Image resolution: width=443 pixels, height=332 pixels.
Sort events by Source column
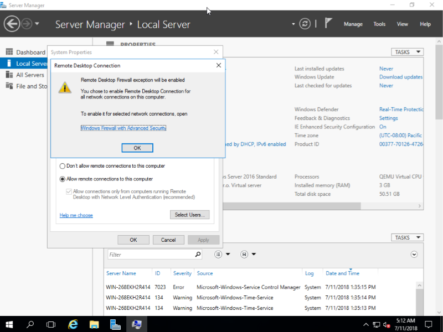pos(205,273)
